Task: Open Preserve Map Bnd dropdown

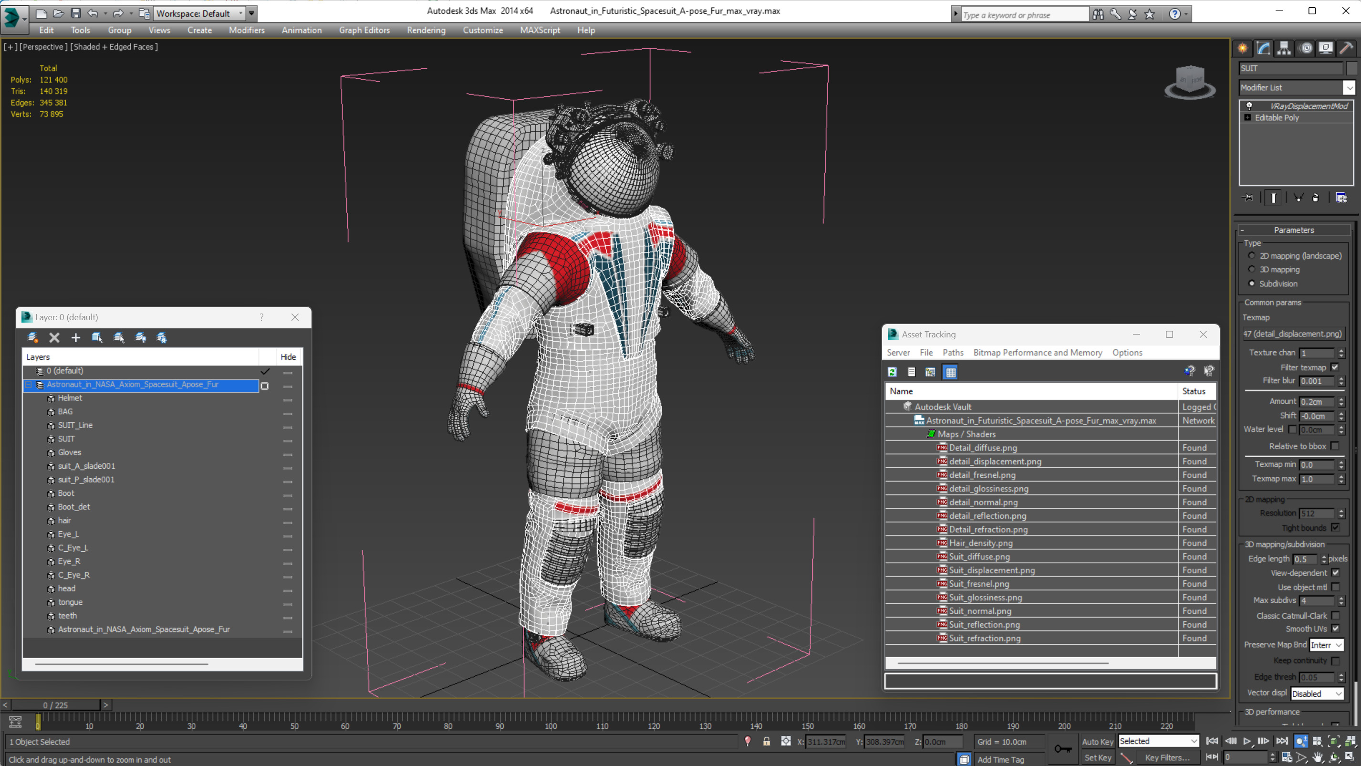Action: (1326, 645)
